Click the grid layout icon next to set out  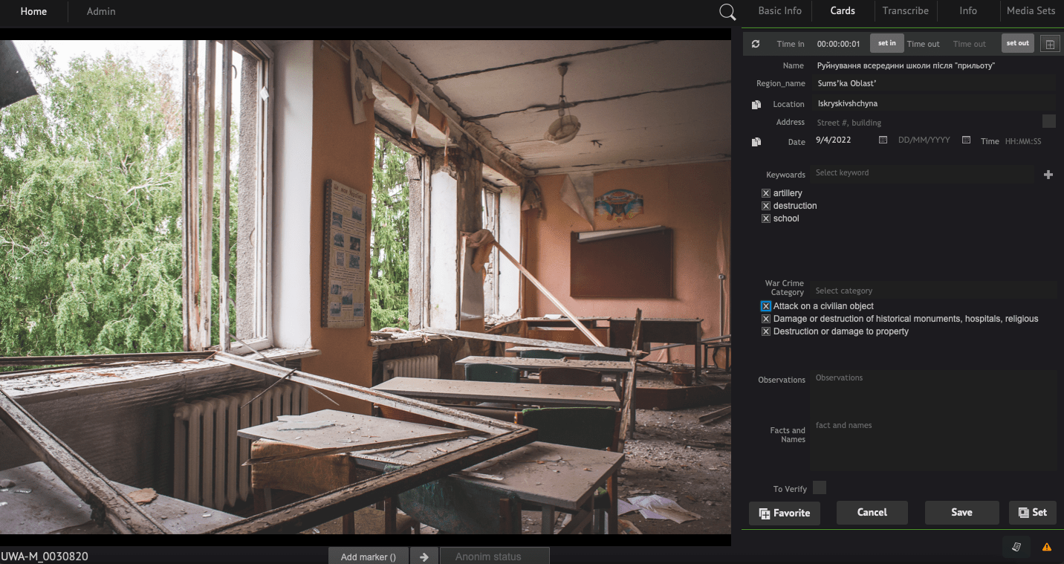[1050, 44]
